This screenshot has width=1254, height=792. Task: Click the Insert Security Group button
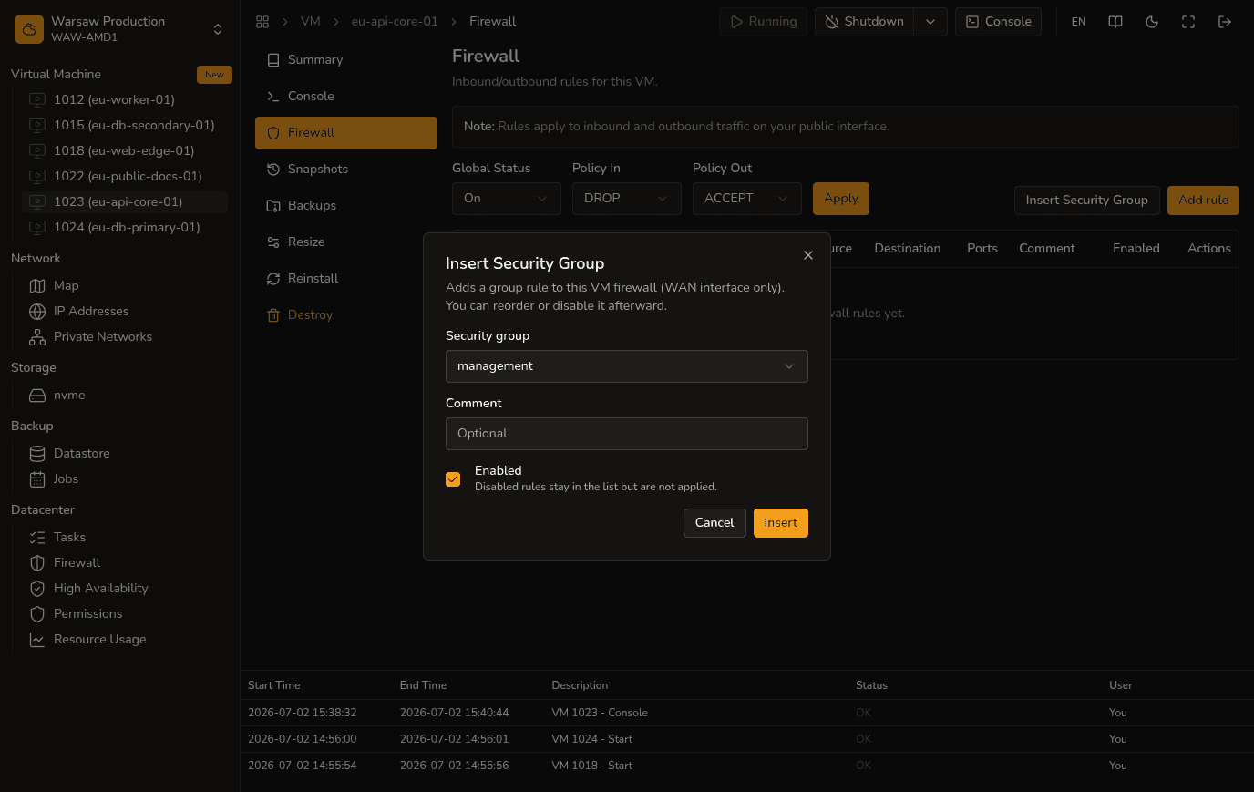(1087, 201)
